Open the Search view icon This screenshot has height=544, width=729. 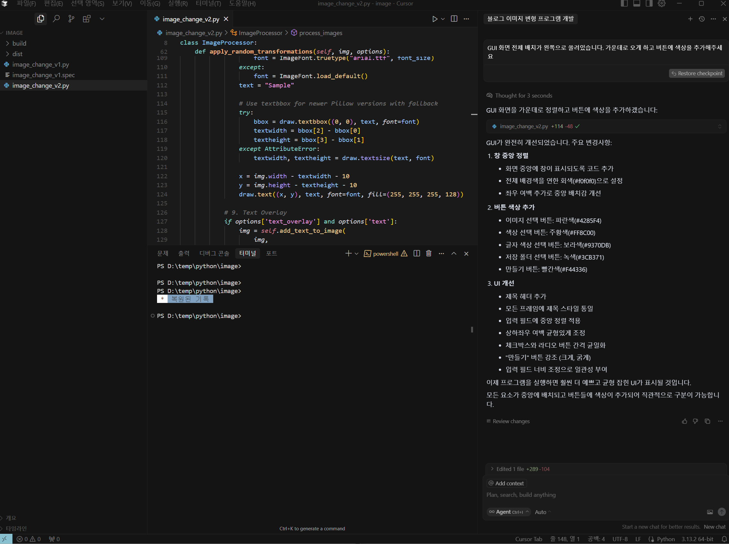[x=56, y=19]
